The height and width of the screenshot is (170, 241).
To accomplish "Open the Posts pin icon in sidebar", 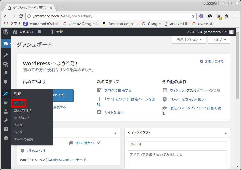I will pos(6,55).
